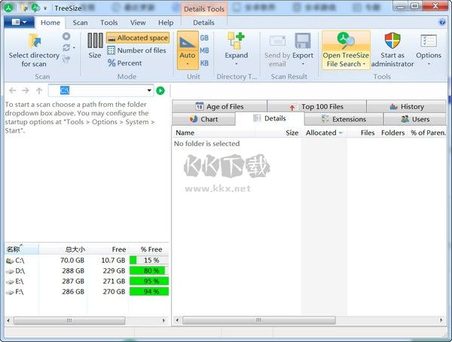Image resolution: width=452 pixels, height=342 pixels.
Task: Switch to the Home ribbon tab
Action: (x=50, y=23)
